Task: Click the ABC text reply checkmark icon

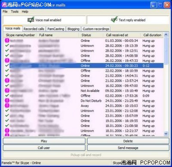Action: 114,20
